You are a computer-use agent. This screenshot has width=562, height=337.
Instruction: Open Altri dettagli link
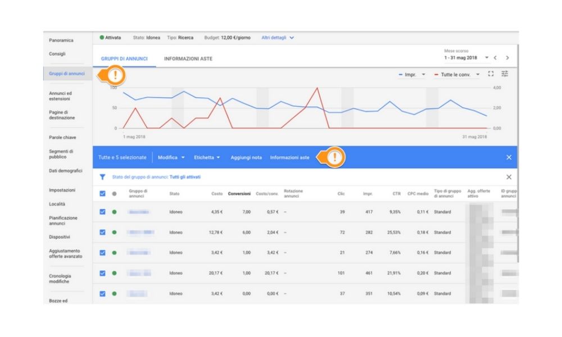(x=274, y=37)
